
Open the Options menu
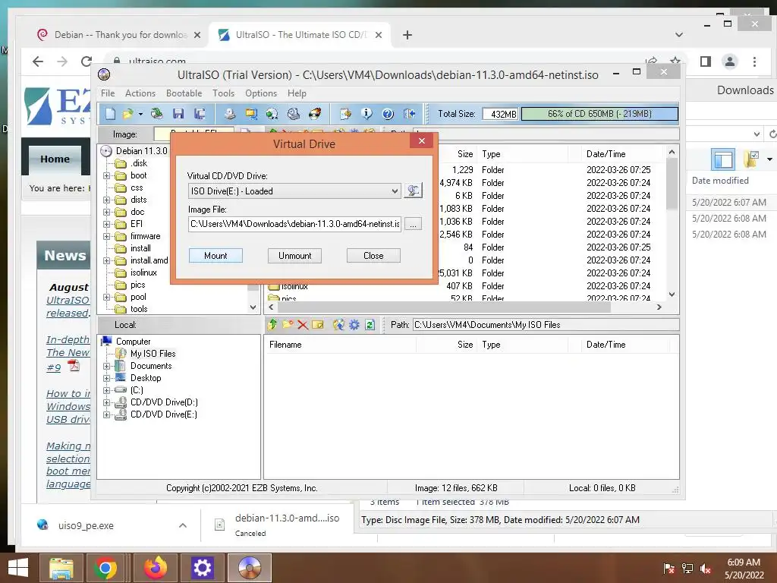[x=261, y=93]
